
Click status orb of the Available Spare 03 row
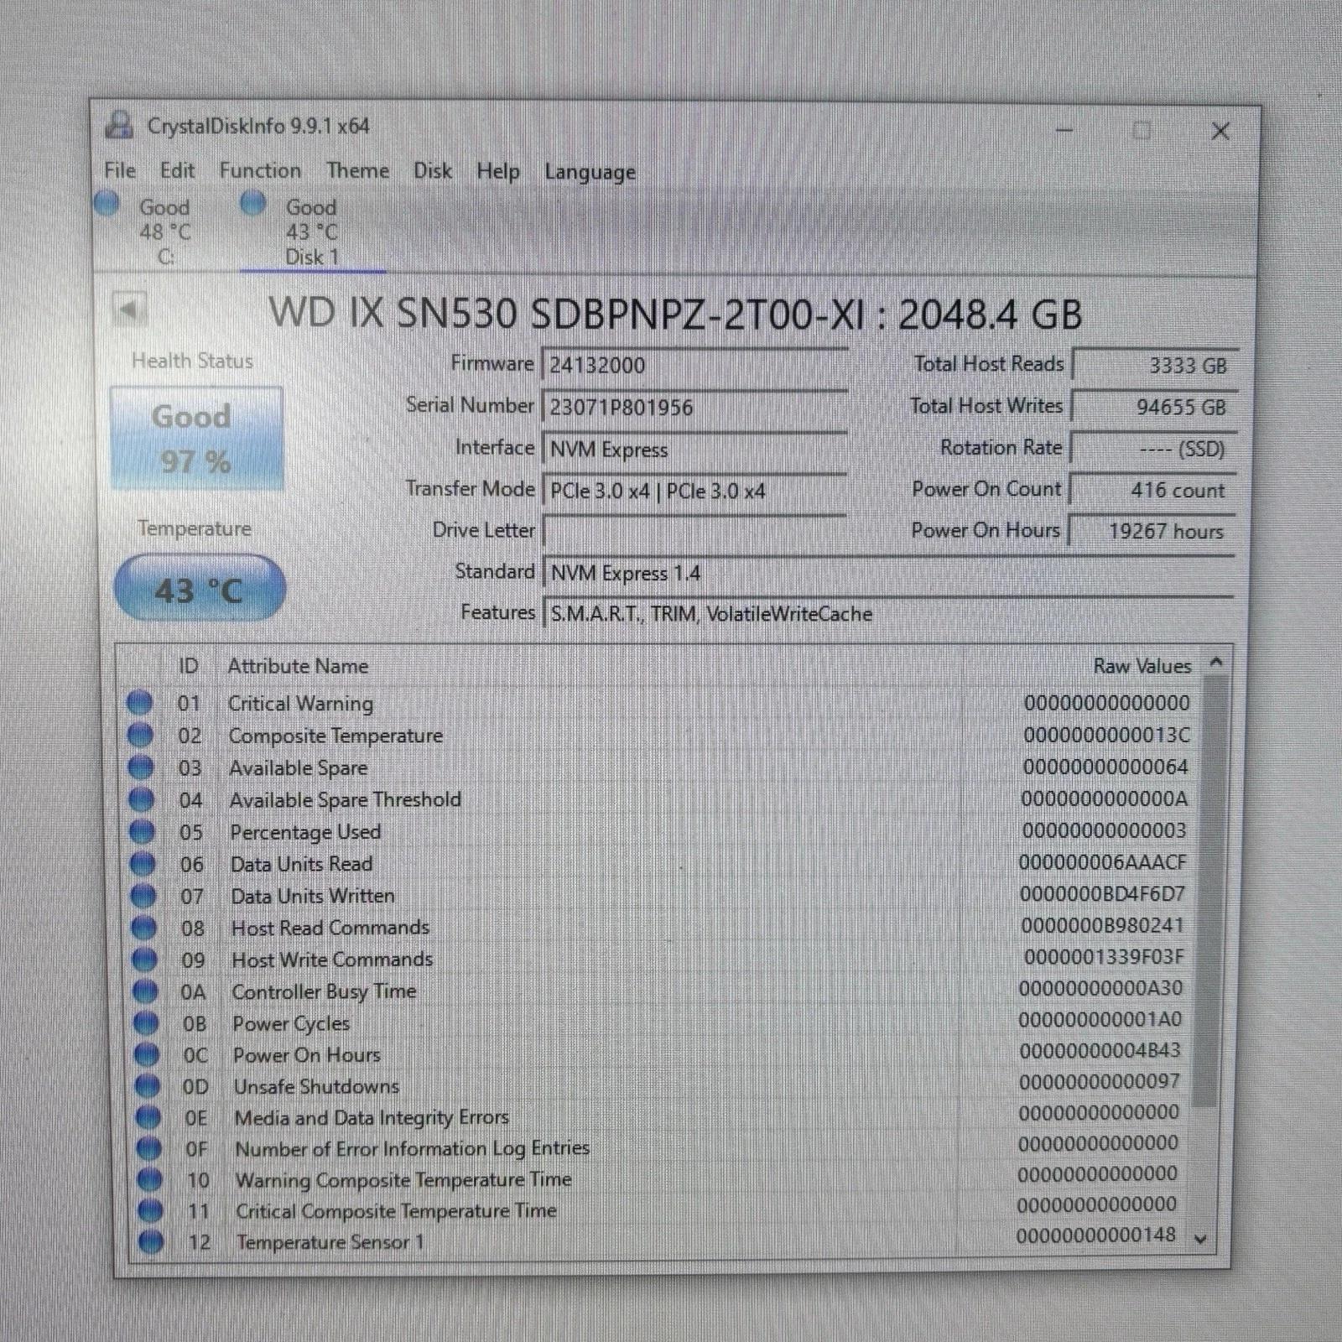[140, 767]
